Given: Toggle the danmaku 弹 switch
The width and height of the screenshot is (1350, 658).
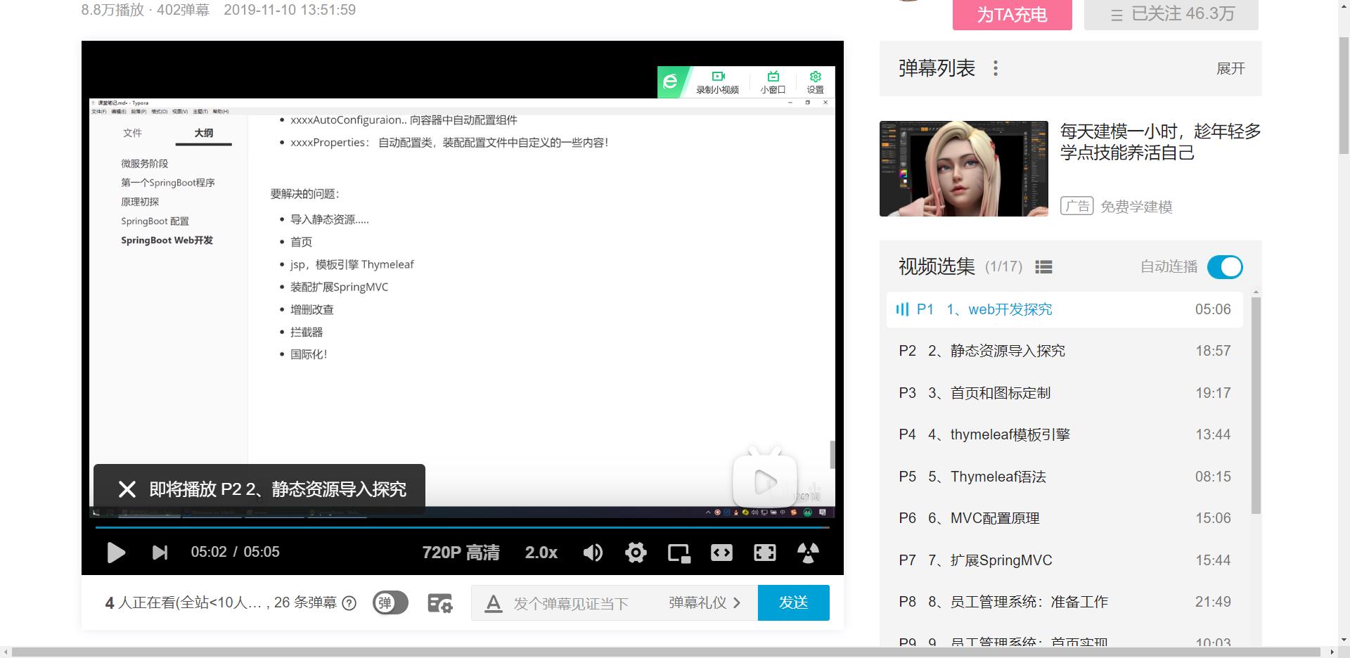Looking at the screenshot, I should tap(390, 602).
